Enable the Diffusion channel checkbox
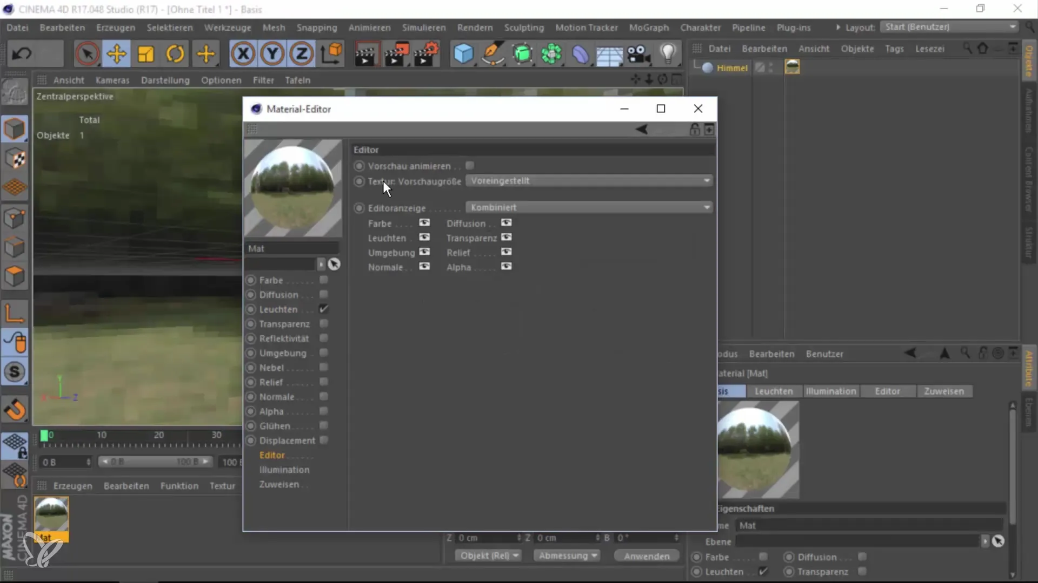Image resolution: width=1038 pixels, height=583 pixels. [x=324, y=294]
